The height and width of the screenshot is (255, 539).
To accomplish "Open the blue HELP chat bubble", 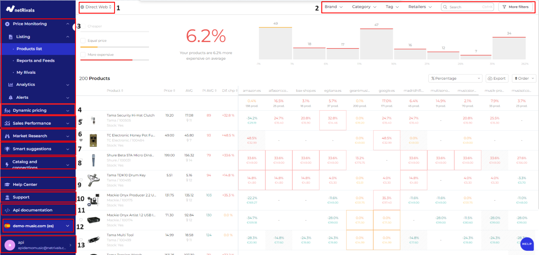I will pos(526,243).
